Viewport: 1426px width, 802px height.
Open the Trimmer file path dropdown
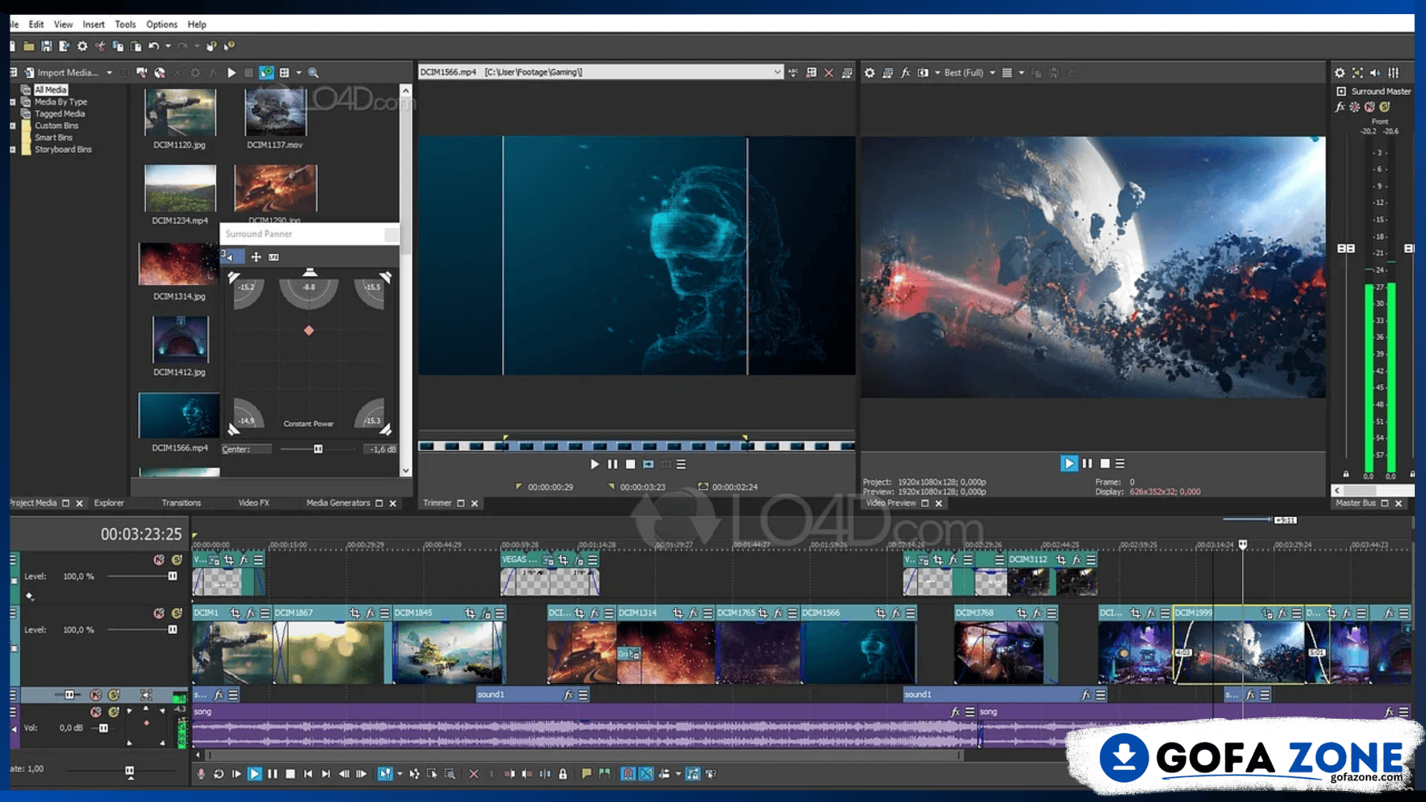pos(777,72)
